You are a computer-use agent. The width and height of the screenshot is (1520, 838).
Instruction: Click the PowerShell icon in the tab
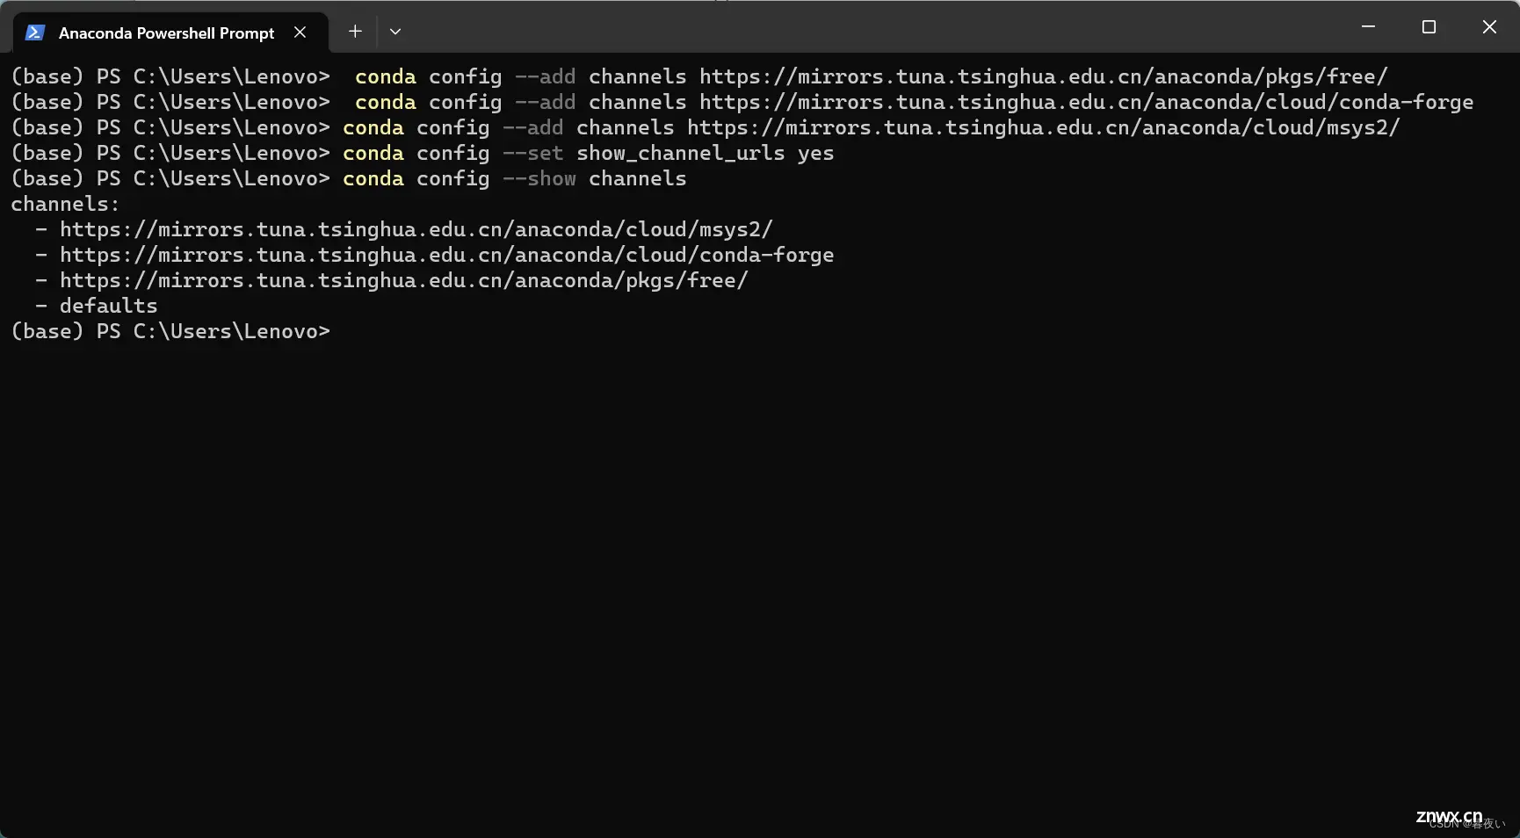click(x=34, y=33)
